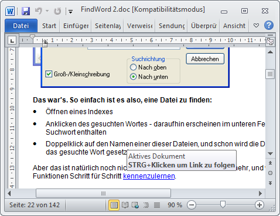Screen dimensions: 280x216
Task: Switch to the Ansicht ribbon tab
Action: 234,26
